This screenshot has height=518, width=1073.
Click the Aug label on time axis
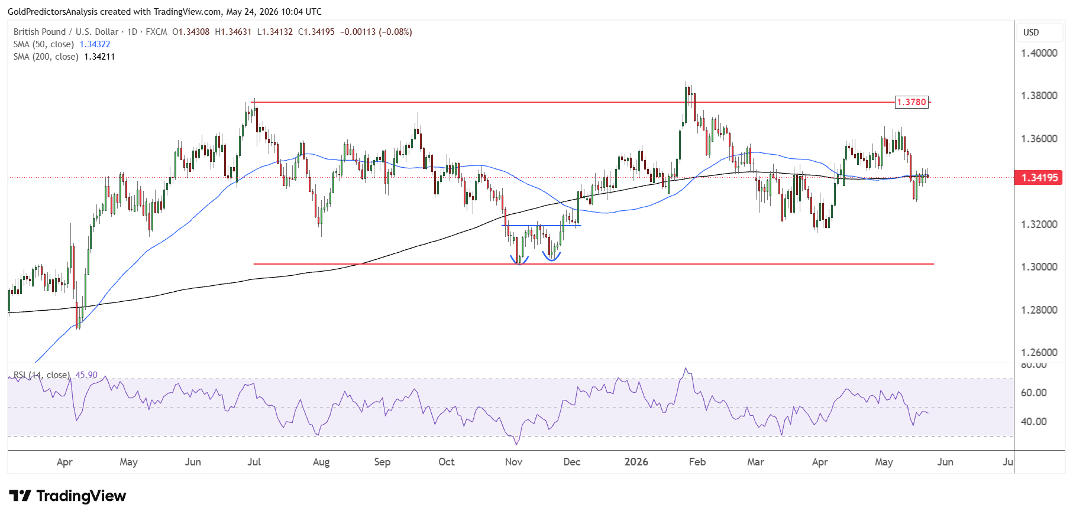(x=321, y=462)
